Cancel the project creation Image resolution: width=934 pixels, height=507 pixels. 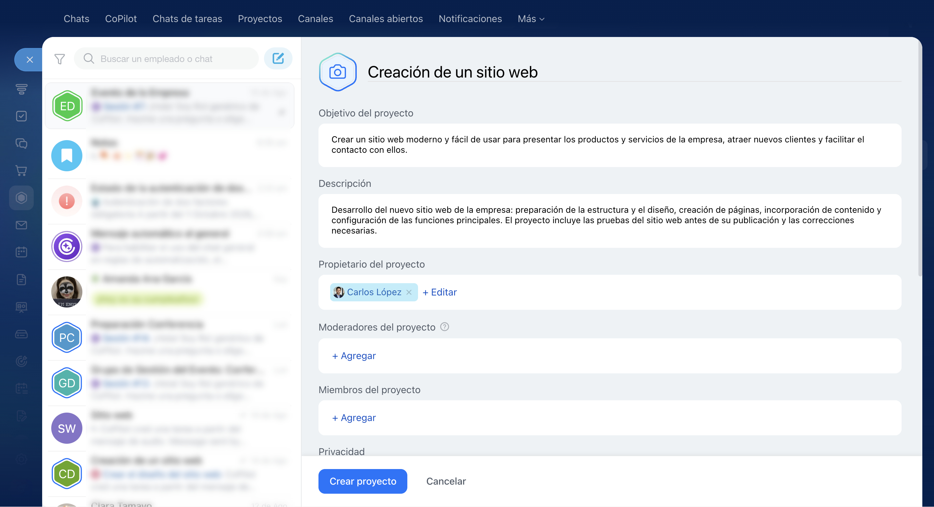click(x=446, y=481)
